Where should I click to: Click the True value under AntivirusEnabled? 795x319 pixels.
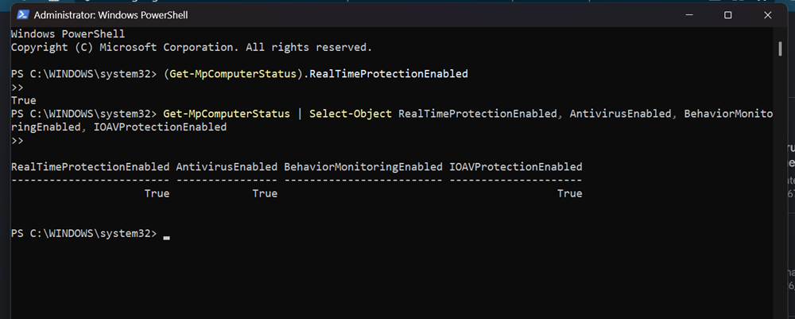pos(265,194)
